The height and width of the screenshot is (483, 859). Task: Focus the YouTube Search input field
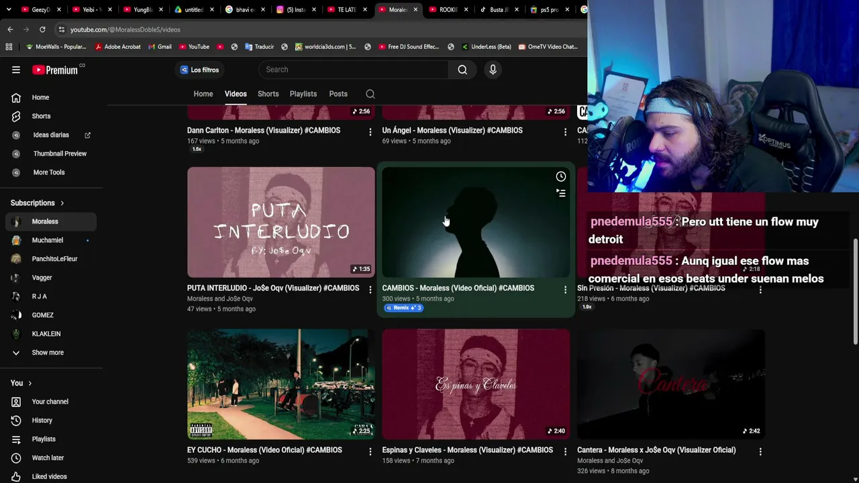[x=354, y=70]
